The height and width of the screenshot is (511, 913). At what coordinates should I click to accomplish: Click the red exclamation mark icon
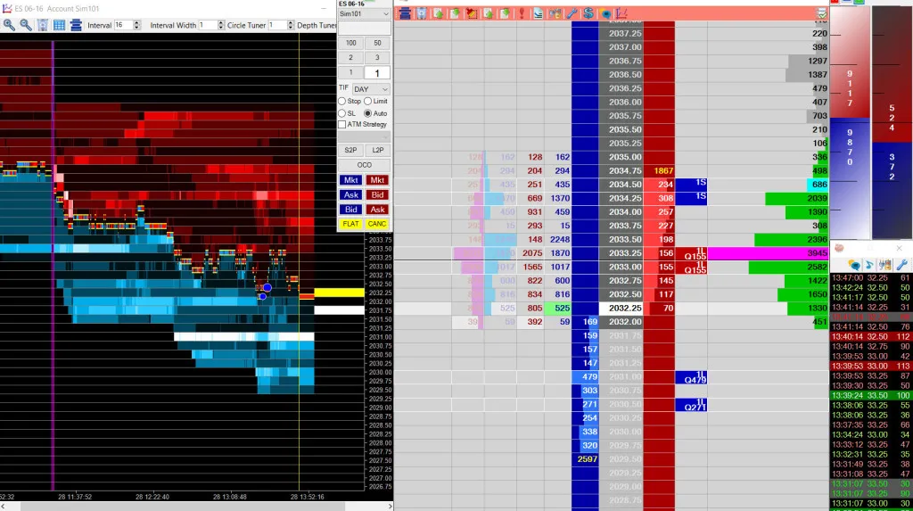521,13
